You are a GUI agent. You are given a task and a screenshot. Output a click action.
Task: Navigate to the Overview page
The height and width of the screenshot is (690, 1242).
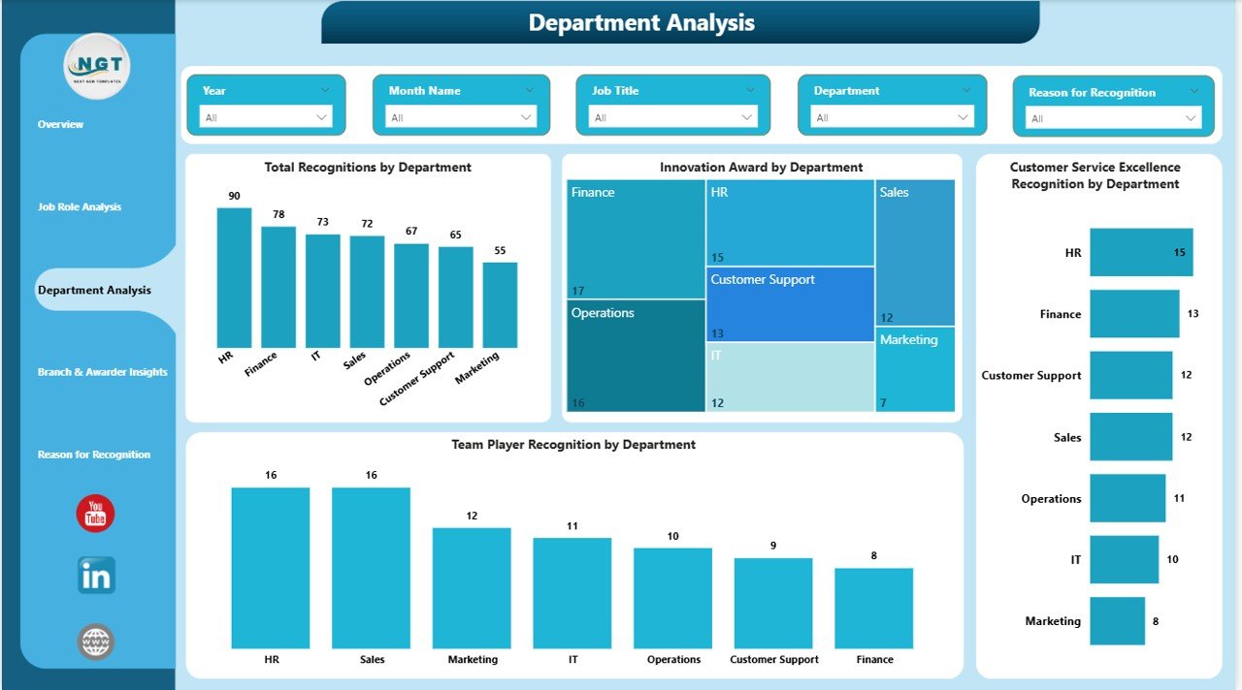coord(60,124)
